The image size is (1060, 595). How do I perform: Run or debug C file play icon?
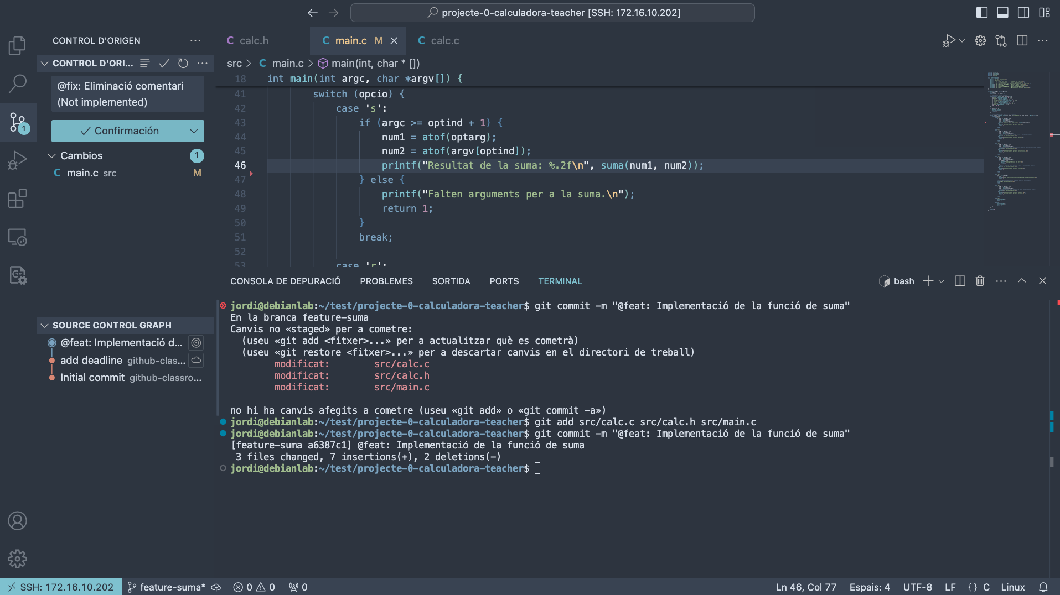[x=949, y=40]
